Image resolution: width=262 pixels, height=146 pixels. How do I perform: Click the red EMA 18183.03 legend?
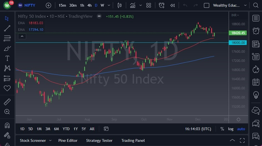31,23
